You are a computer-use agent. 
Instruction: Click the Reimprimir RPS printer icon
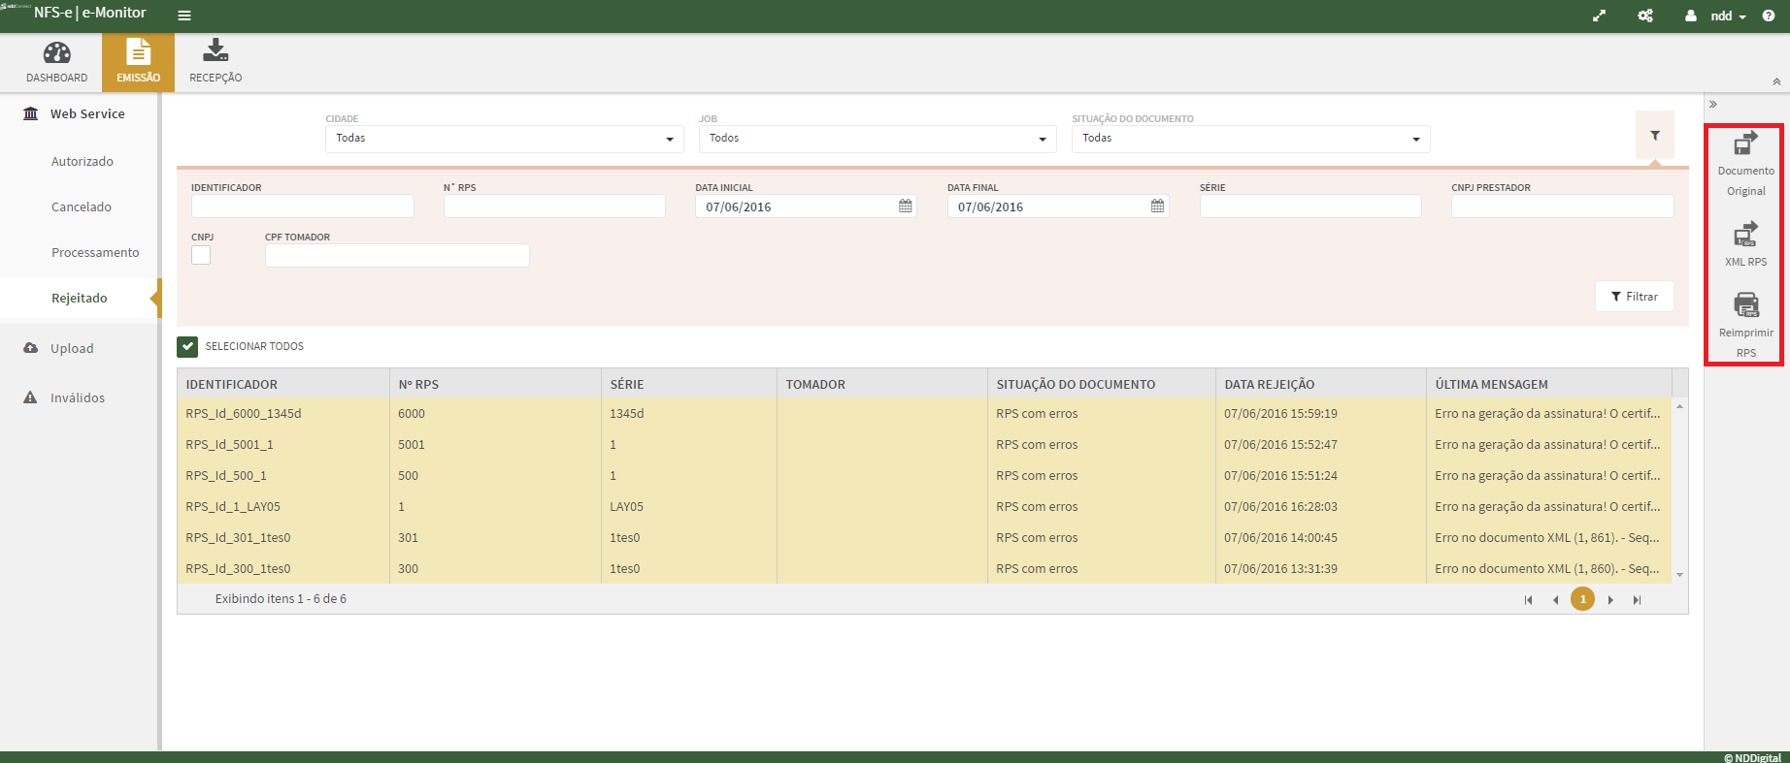click(1745, 305)
